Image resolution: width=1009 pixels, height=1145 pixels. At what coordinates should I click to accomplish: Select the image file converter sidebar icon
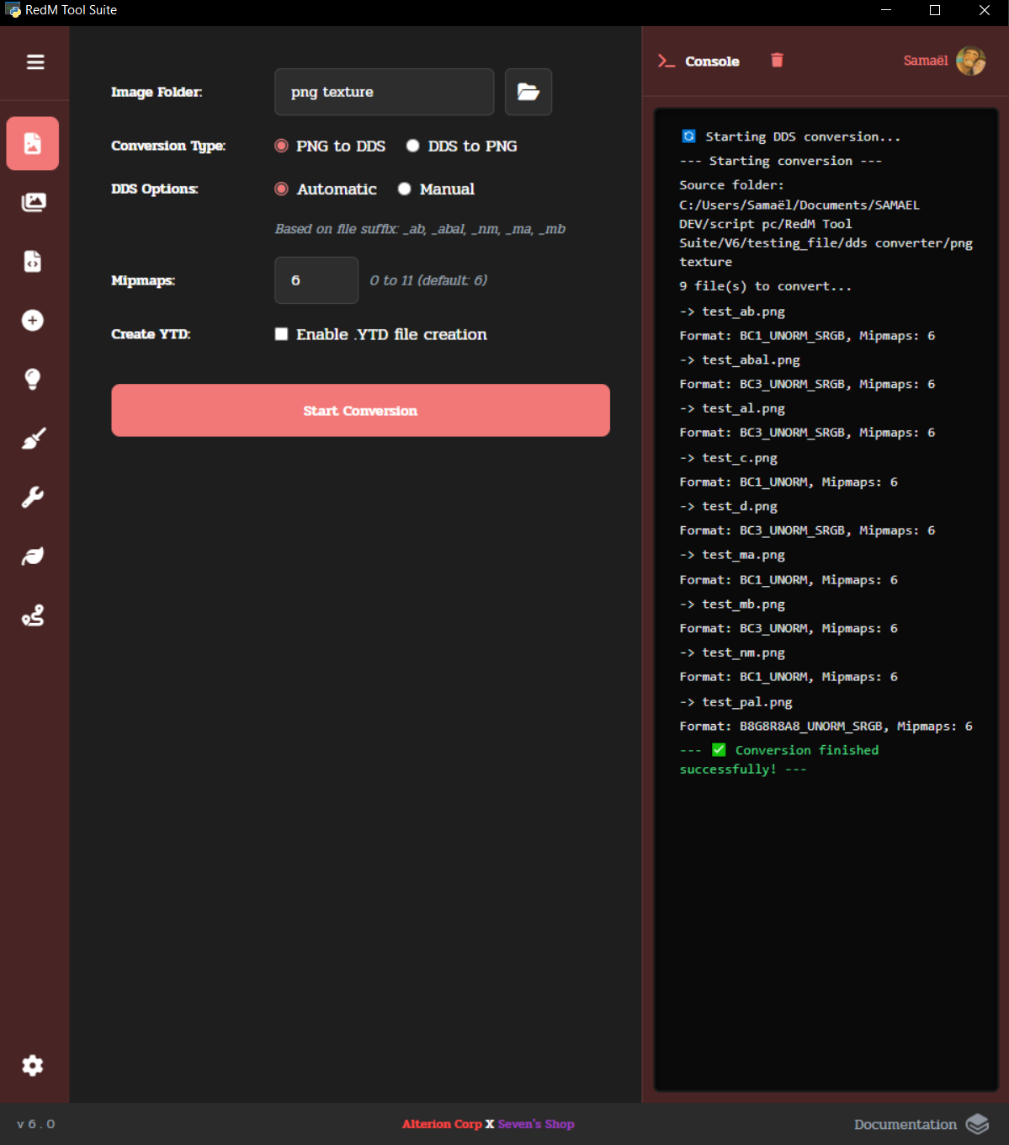tap(33, 144)
